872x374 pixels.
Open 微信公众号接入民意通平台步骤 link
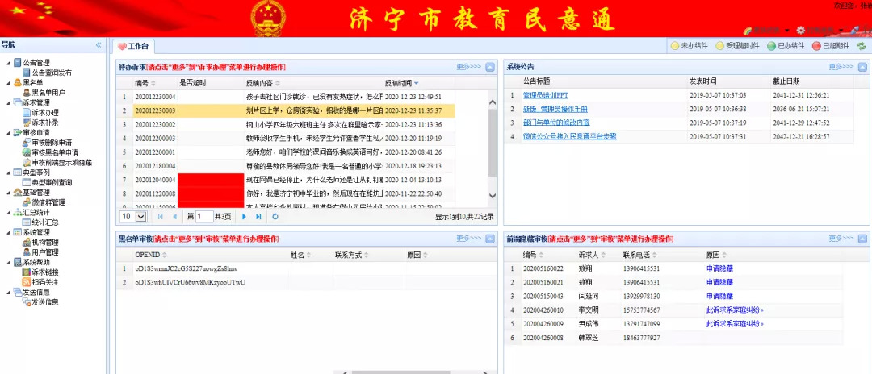tap(569, 136)
